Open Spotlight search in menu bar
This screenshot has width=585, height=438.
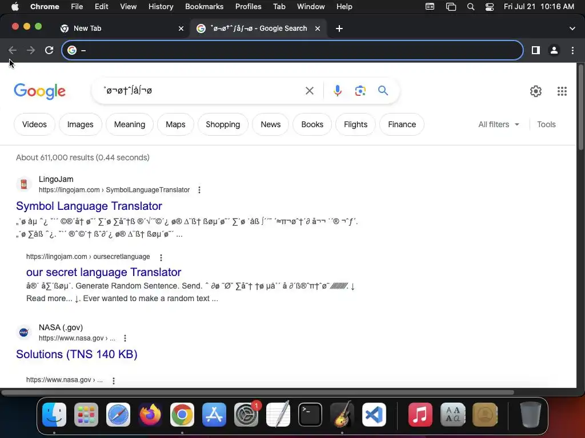[471, 7]
